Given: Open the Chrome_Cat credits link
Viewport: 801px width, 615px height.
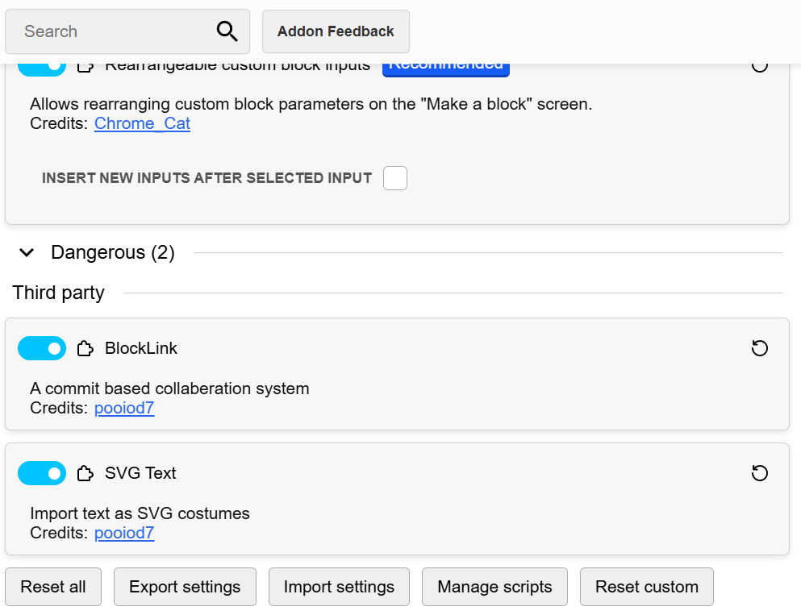Looking at the screenshot, I should 142,123.
